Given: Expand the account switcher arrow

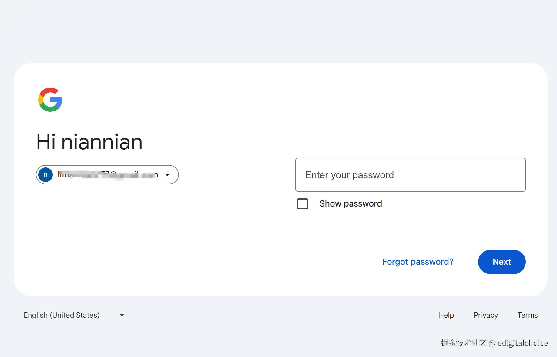Looking at the screenshot, I should click(167, 175).
